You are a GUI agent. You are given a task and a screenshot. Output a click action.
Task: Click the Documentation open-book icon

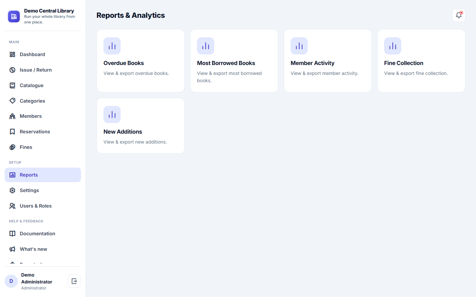[12, 234]
